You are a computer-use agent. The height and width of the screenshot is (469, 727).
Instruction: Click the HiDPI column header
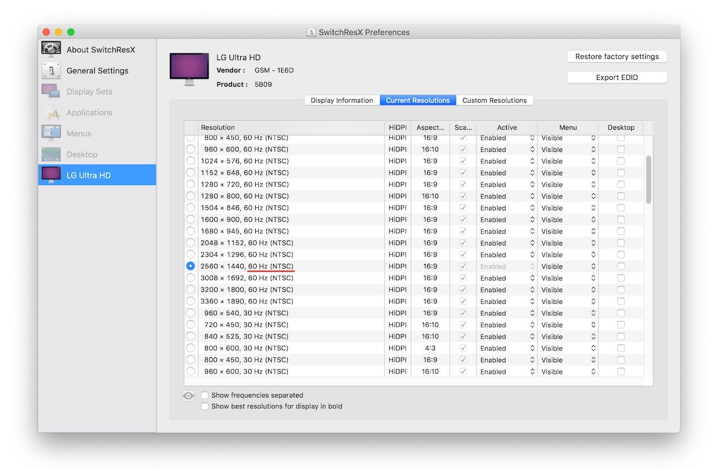click(x=398, y=128)
